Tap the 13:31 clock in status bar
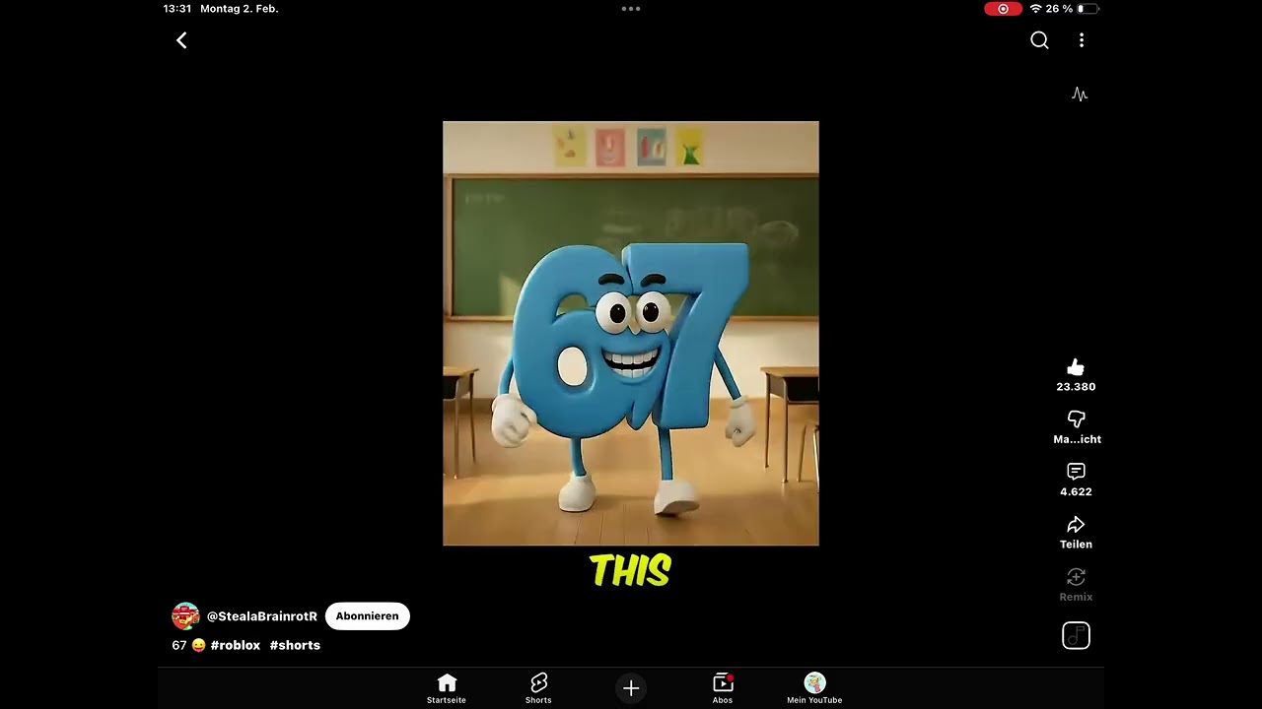 177,9
